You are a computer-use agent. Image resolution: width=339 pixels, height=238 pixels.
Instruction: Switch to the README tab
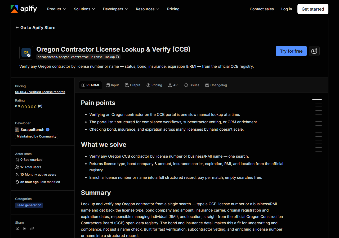(x=91, y=85)
